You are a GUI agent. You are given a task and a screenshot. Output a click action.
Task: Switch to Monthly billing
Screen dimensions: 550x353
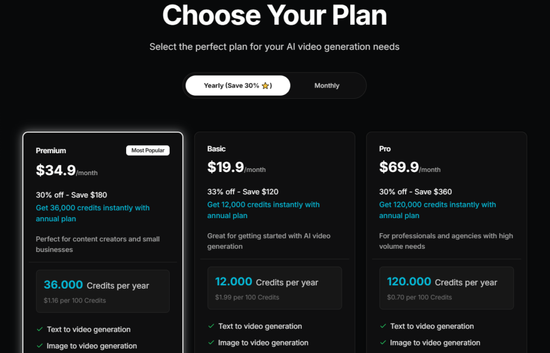pos(327,85)
